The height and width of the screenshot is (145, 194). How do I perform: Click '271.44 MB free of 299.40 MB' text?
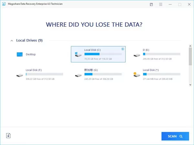(x=158, y=79)
